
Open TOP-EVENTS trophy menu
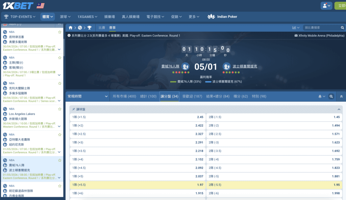point(20,17)
